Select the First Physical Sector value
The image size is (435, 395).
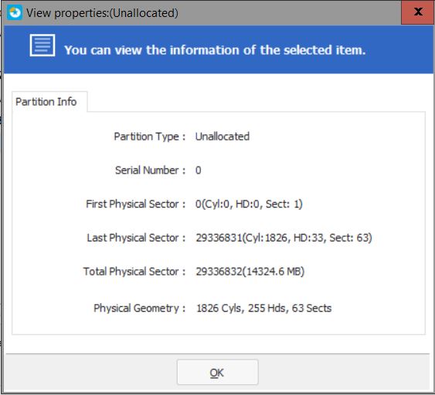(249, 204)
